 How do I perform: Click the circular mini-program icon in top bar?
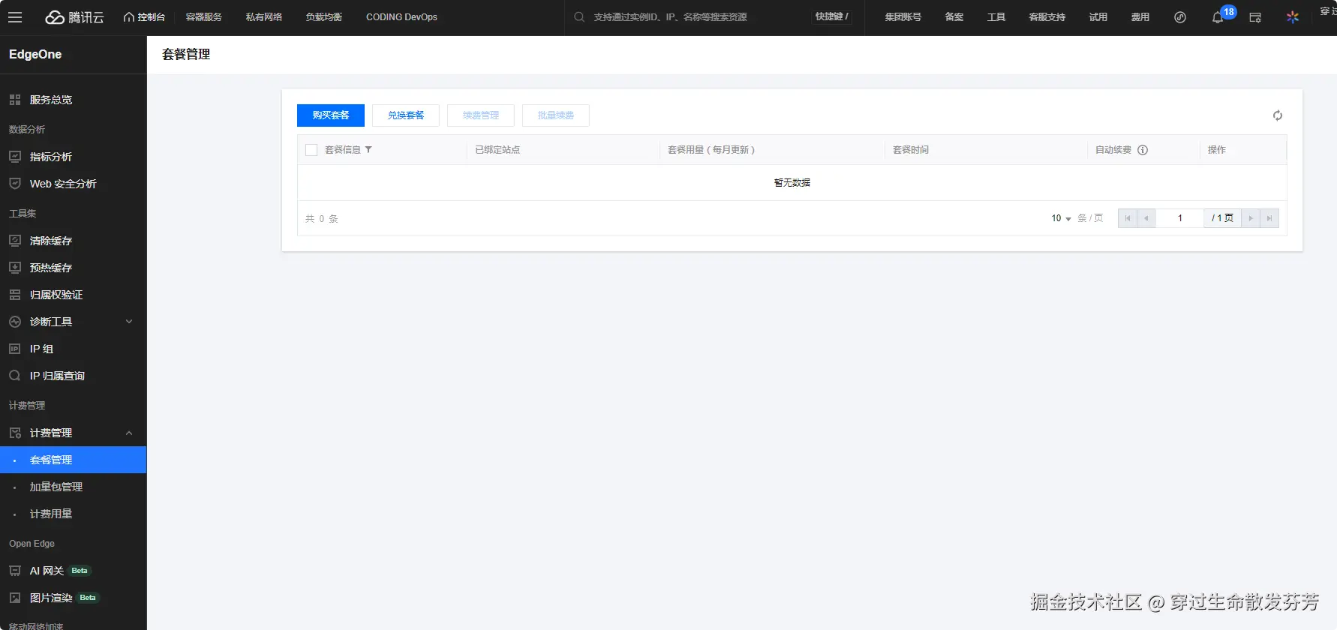(1180, 16)
